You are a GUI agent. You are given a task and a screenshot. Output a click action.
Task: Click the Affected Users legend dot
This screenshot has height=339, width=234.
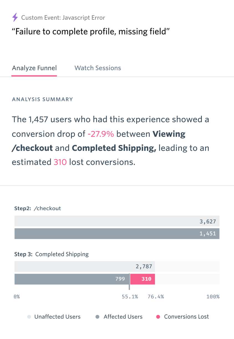coord(97,317)
